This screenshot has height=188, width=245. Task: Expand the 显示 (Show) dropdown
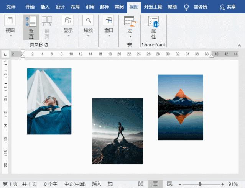pyautogui.click(x=68, y=26)
